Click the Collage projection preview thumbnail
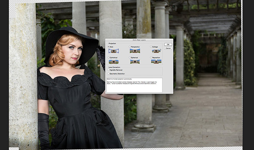 coord(156,51)
